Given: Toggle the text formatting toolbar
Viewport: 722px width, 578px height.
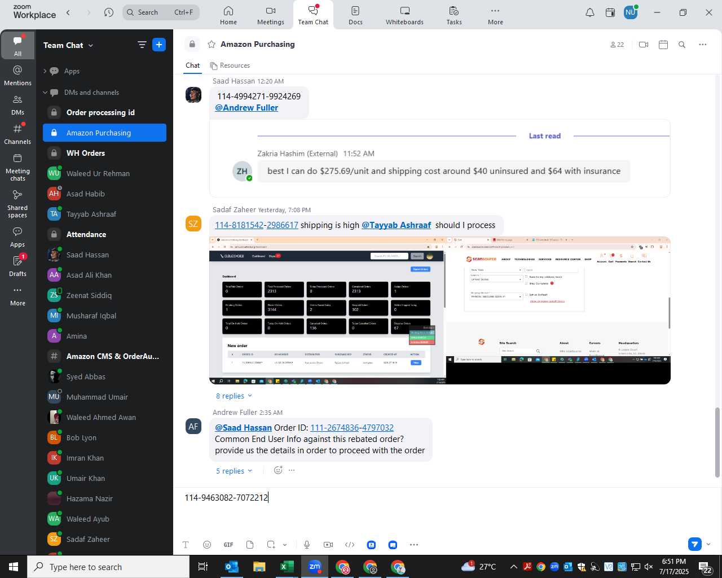Looking at the screenshot, I should (186, 545).
